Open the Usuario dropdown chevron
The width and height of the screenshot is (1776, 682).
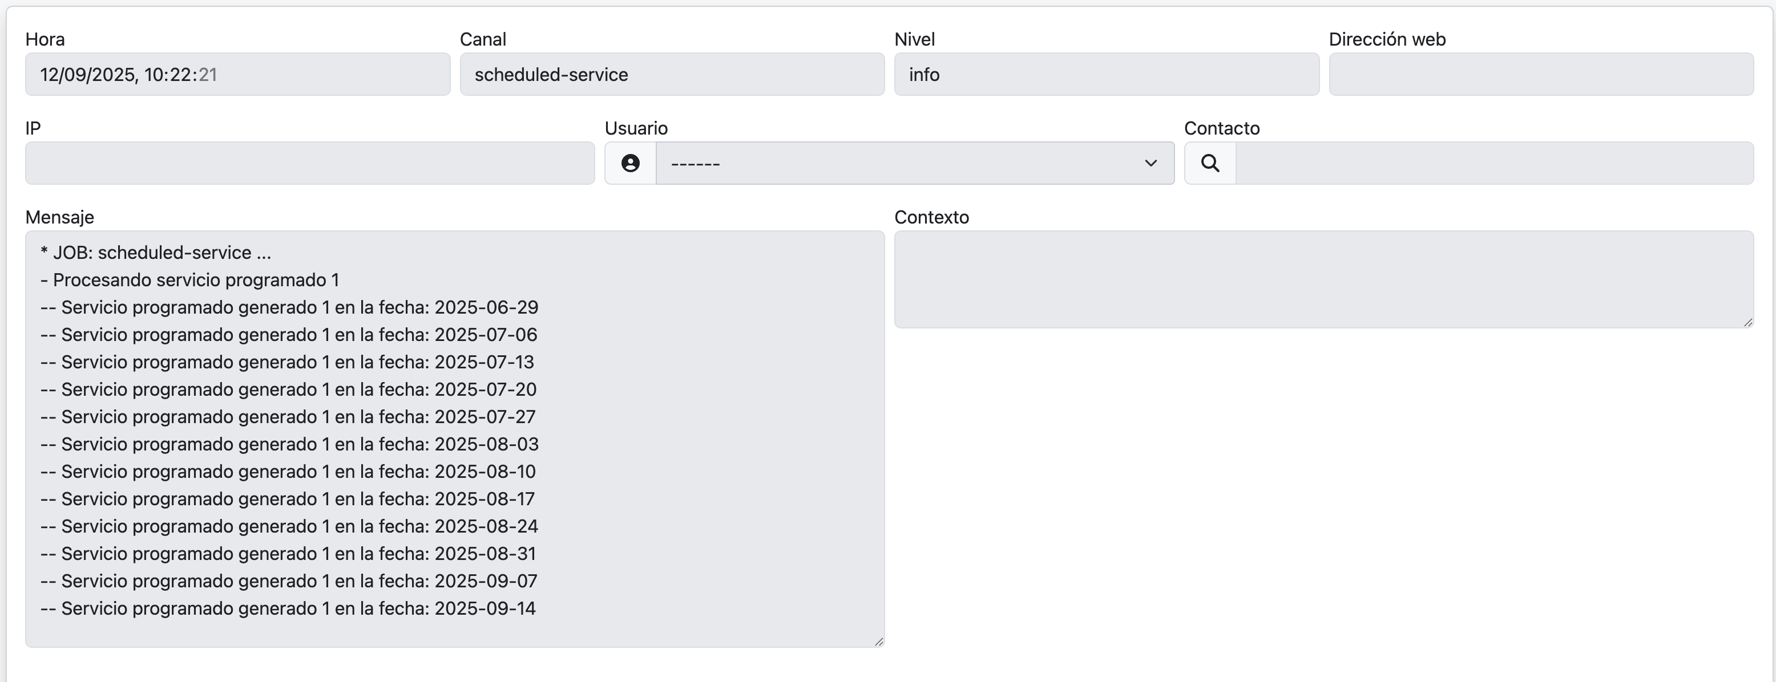coord(1149,163)
